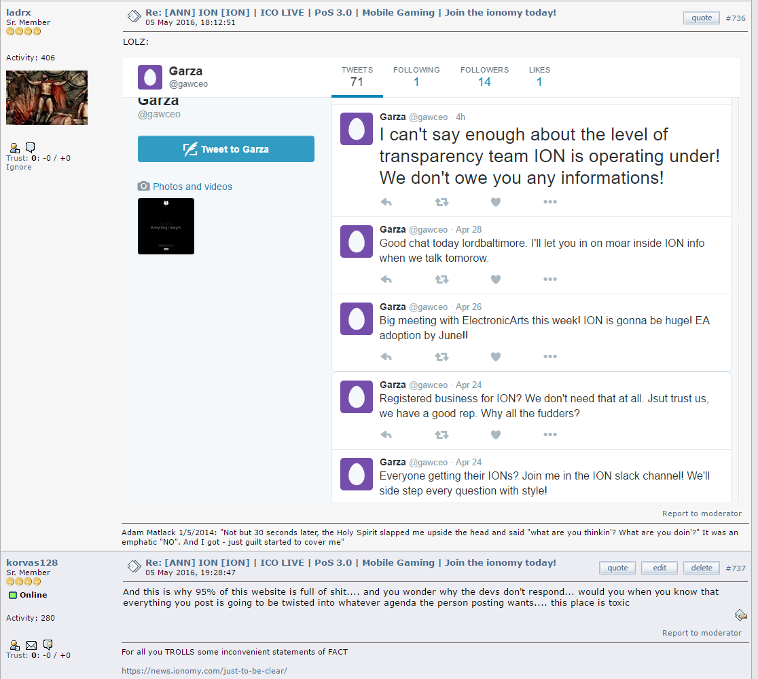Reply to the ElectronicArts meeting tweet
The image size is (758, 679).
[386, 356]
